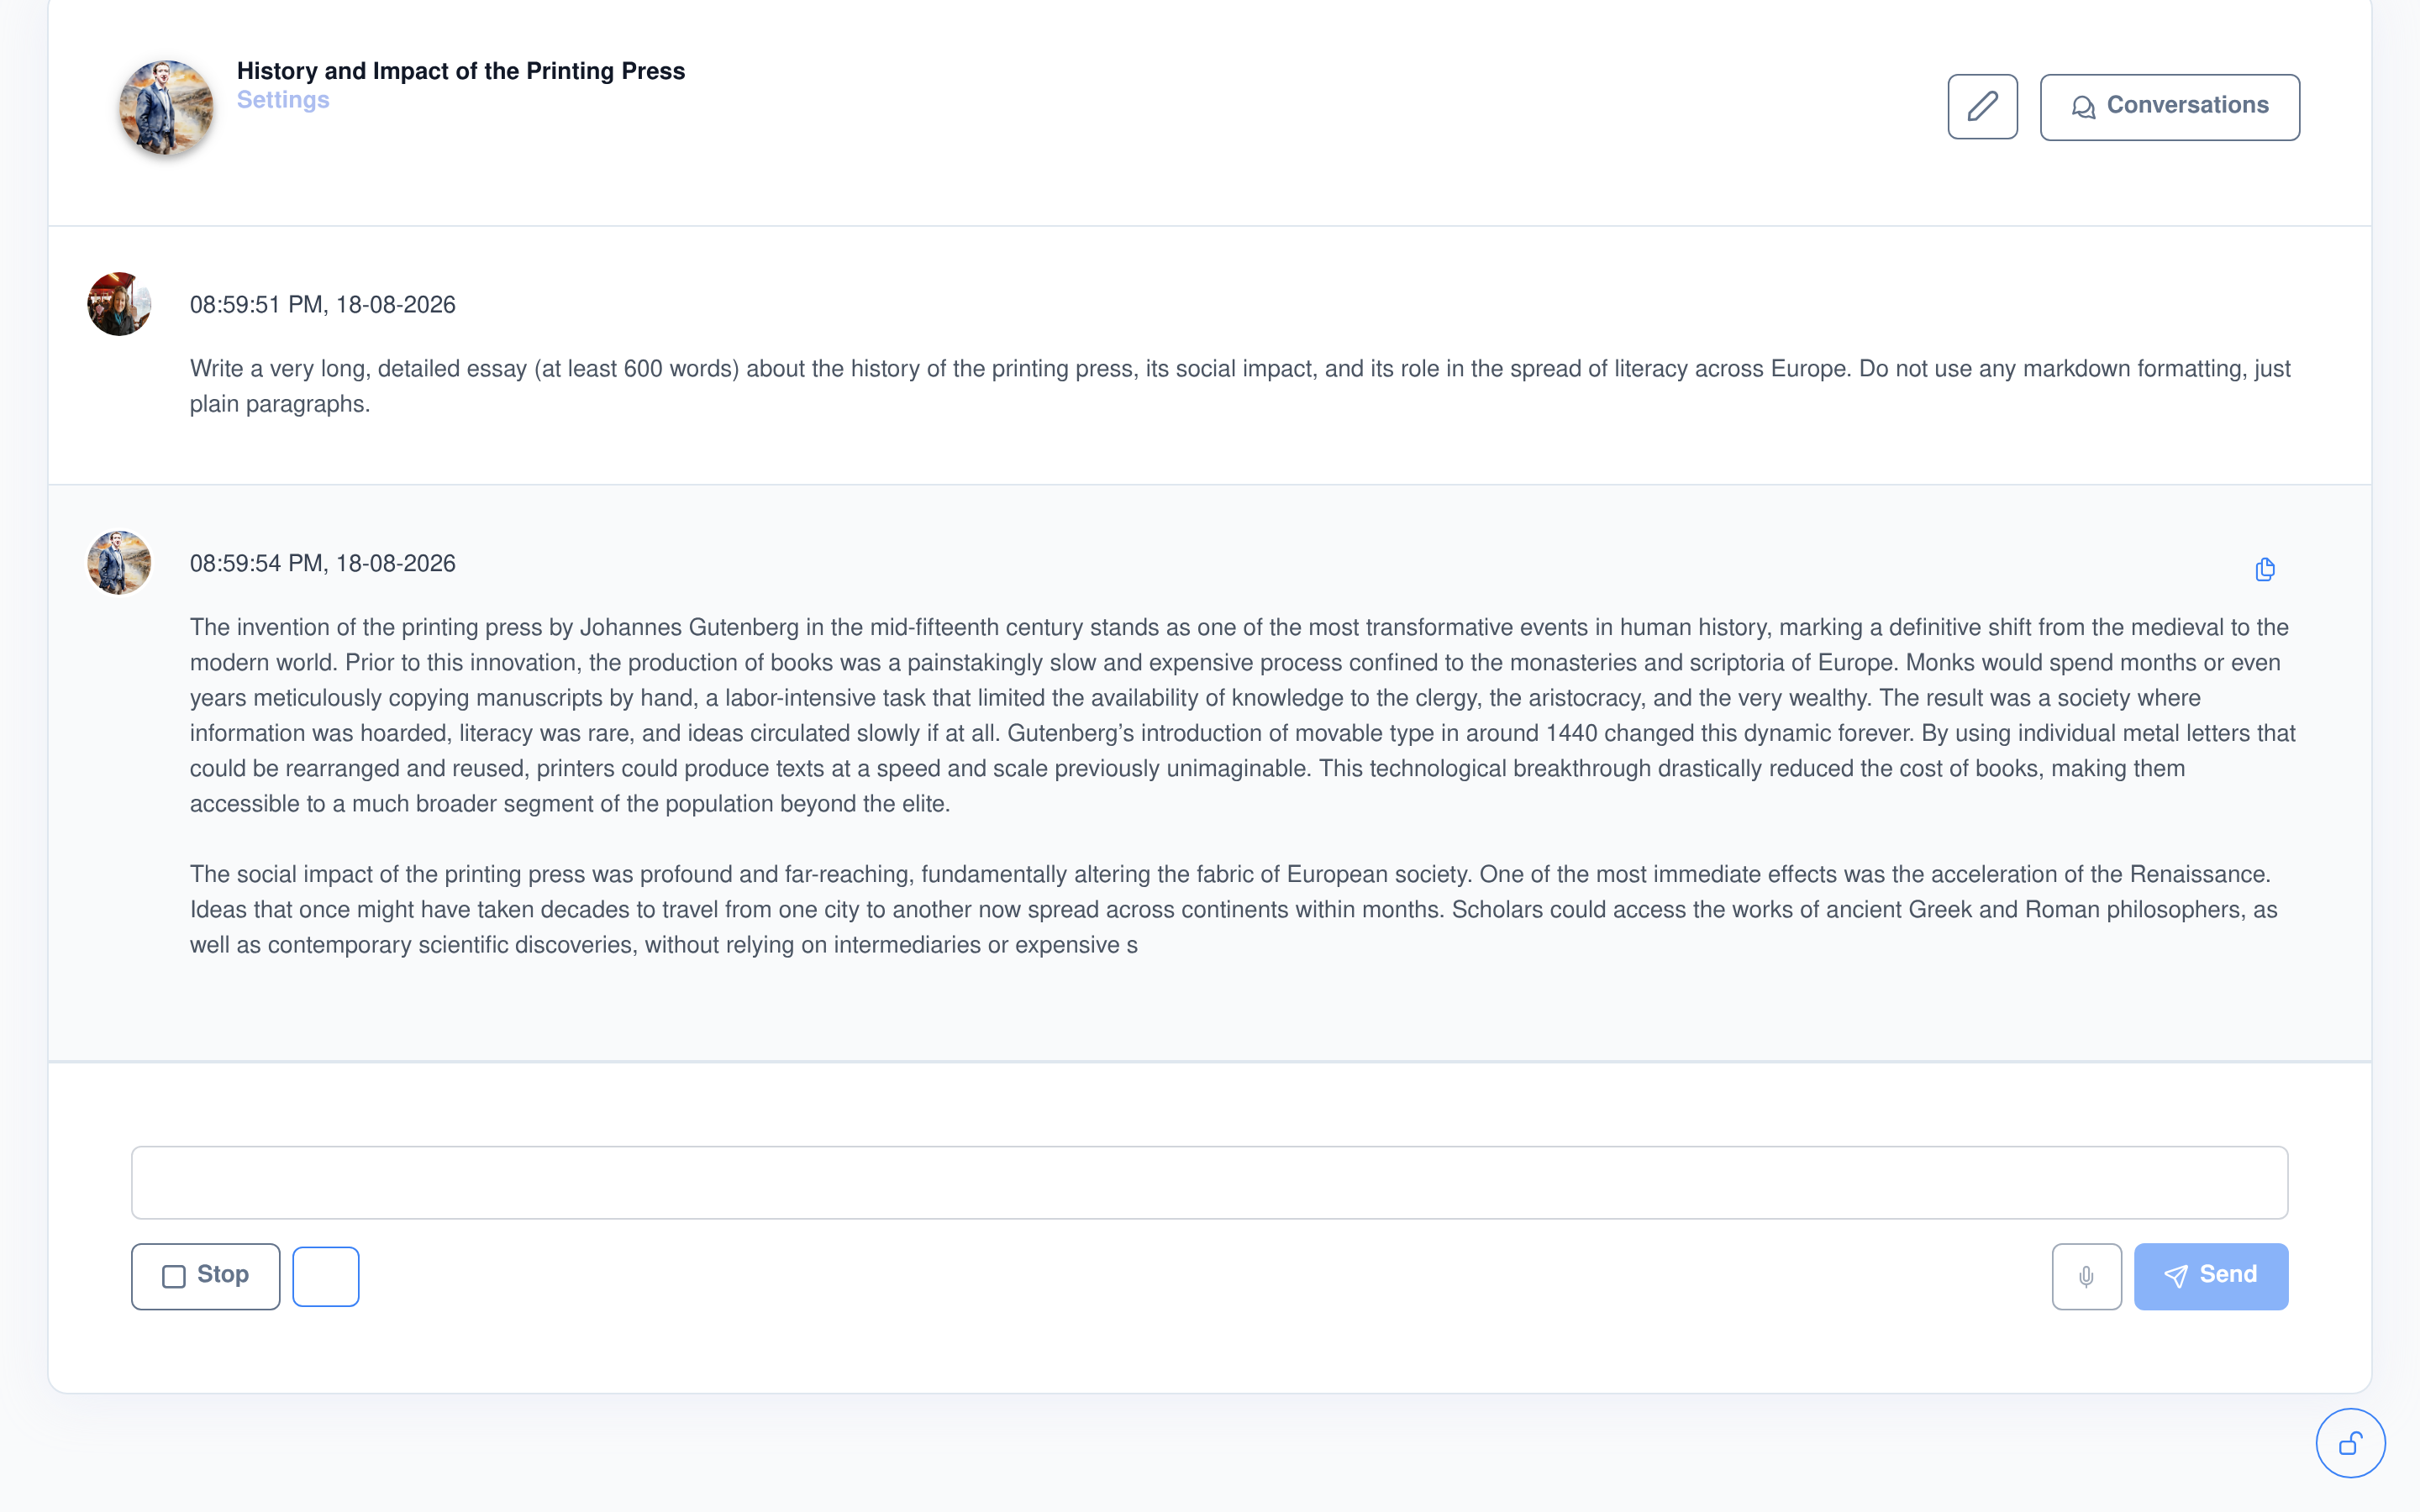
Task: Copy the assistant's response with copy icon
Action: (2265, 569)
